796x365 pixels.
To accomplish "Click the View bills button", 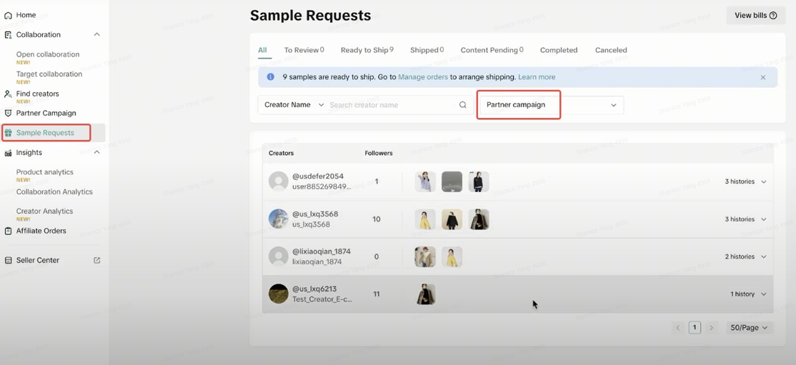I will (755, 16).
